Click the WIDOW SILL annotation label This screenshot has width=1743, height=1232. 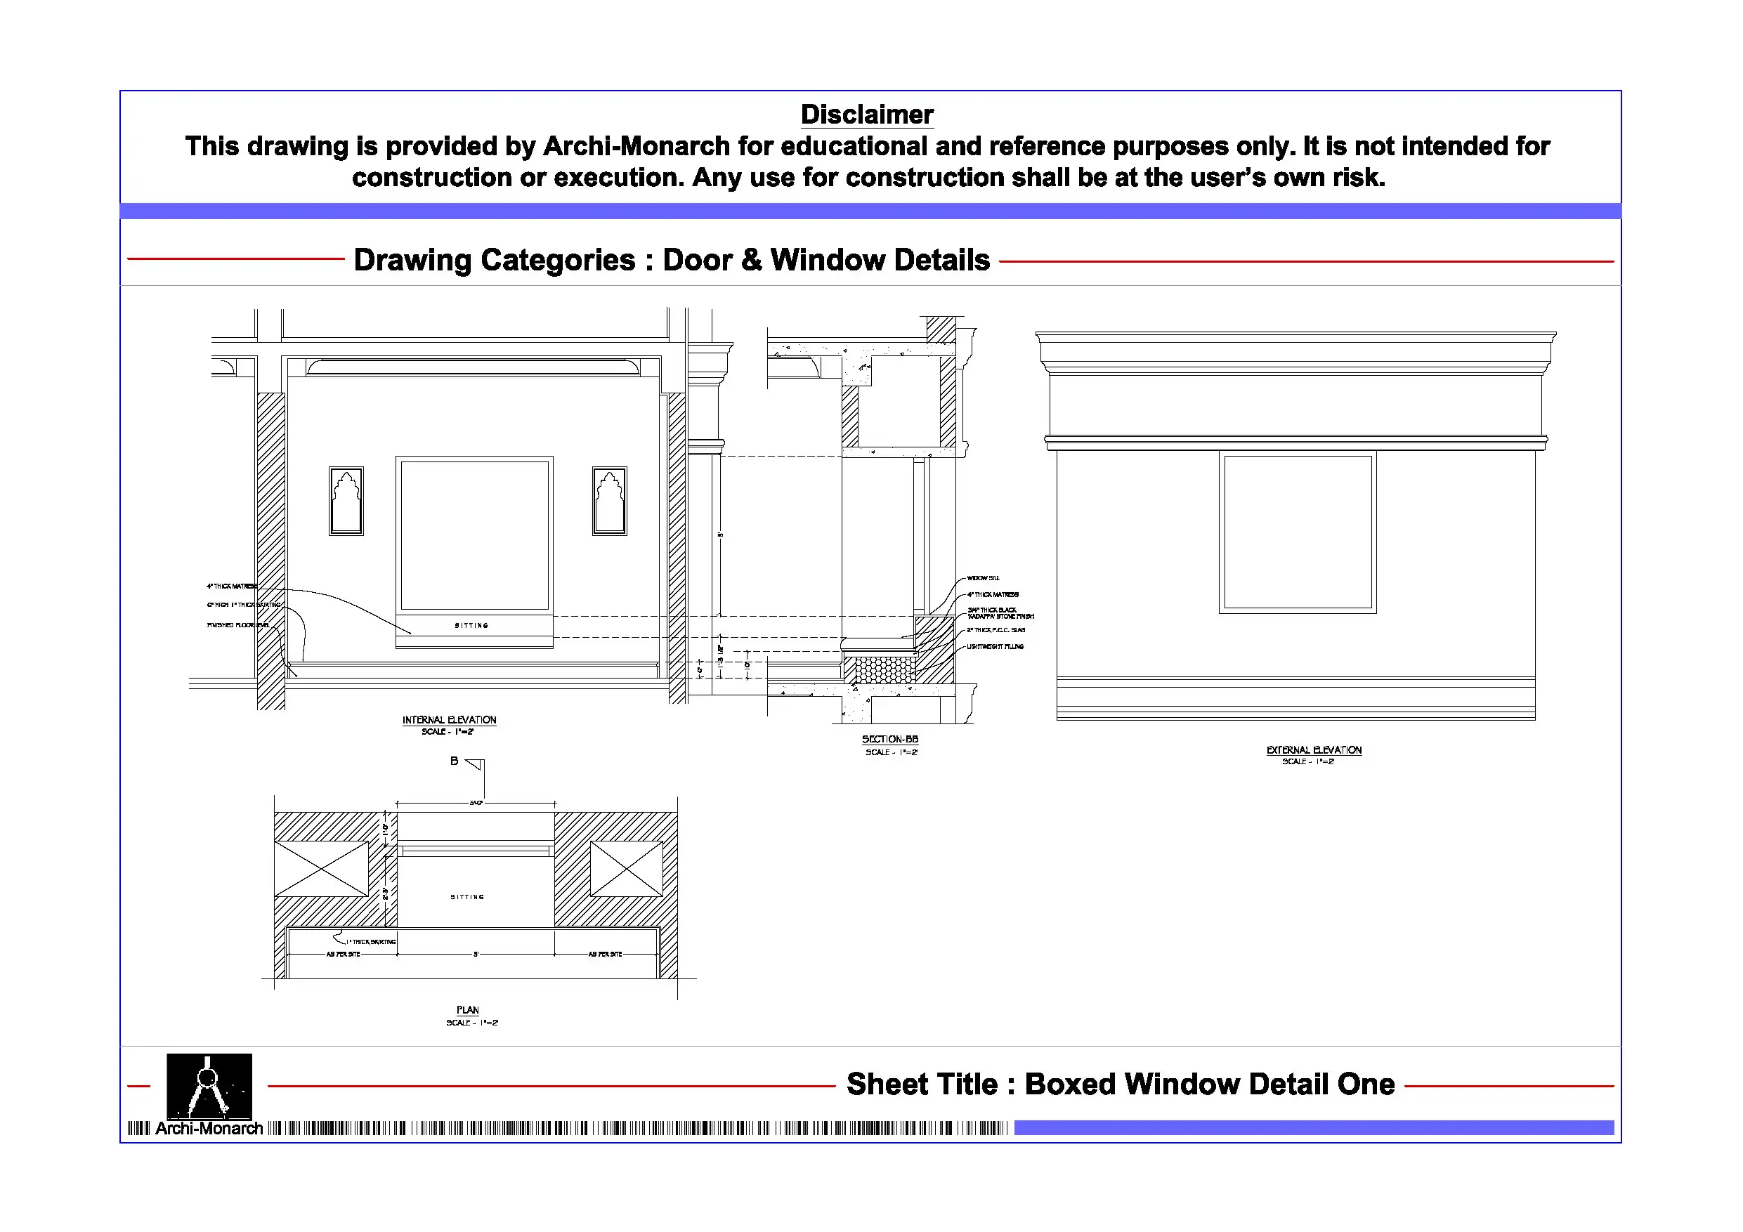tap(982, 579)
